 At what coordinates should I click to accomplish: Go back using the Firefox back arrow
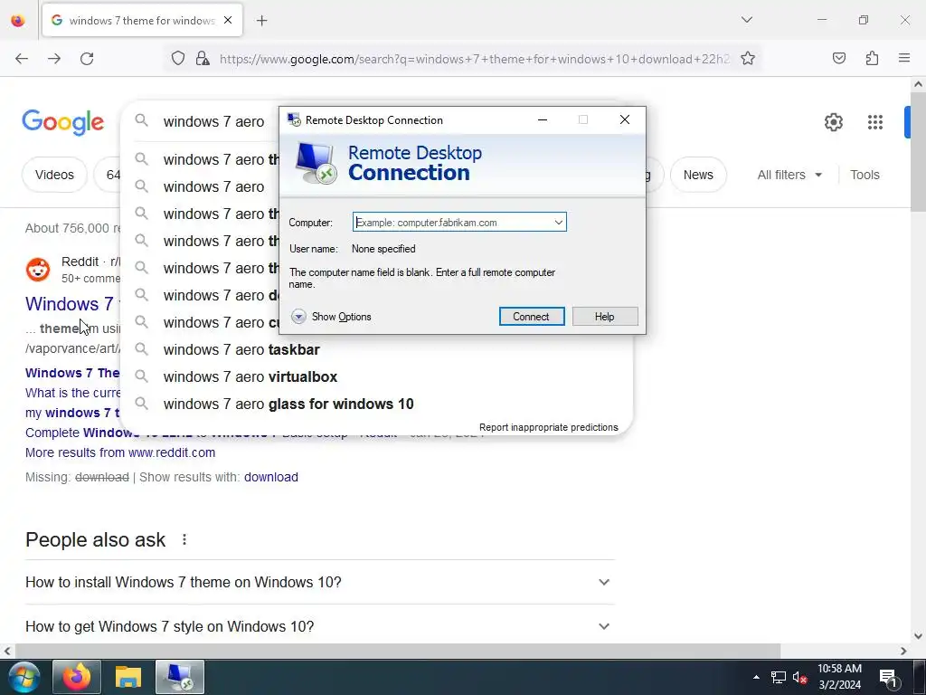[x=22, y=59]
